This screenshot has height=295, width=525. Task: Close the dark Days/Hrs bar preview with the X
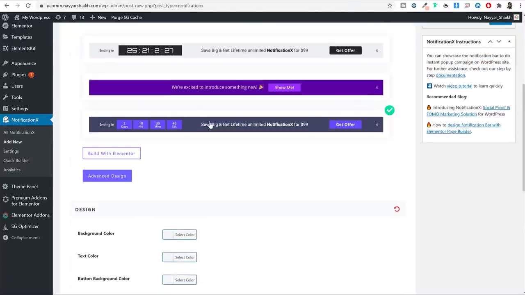click(x=377, y=125)
